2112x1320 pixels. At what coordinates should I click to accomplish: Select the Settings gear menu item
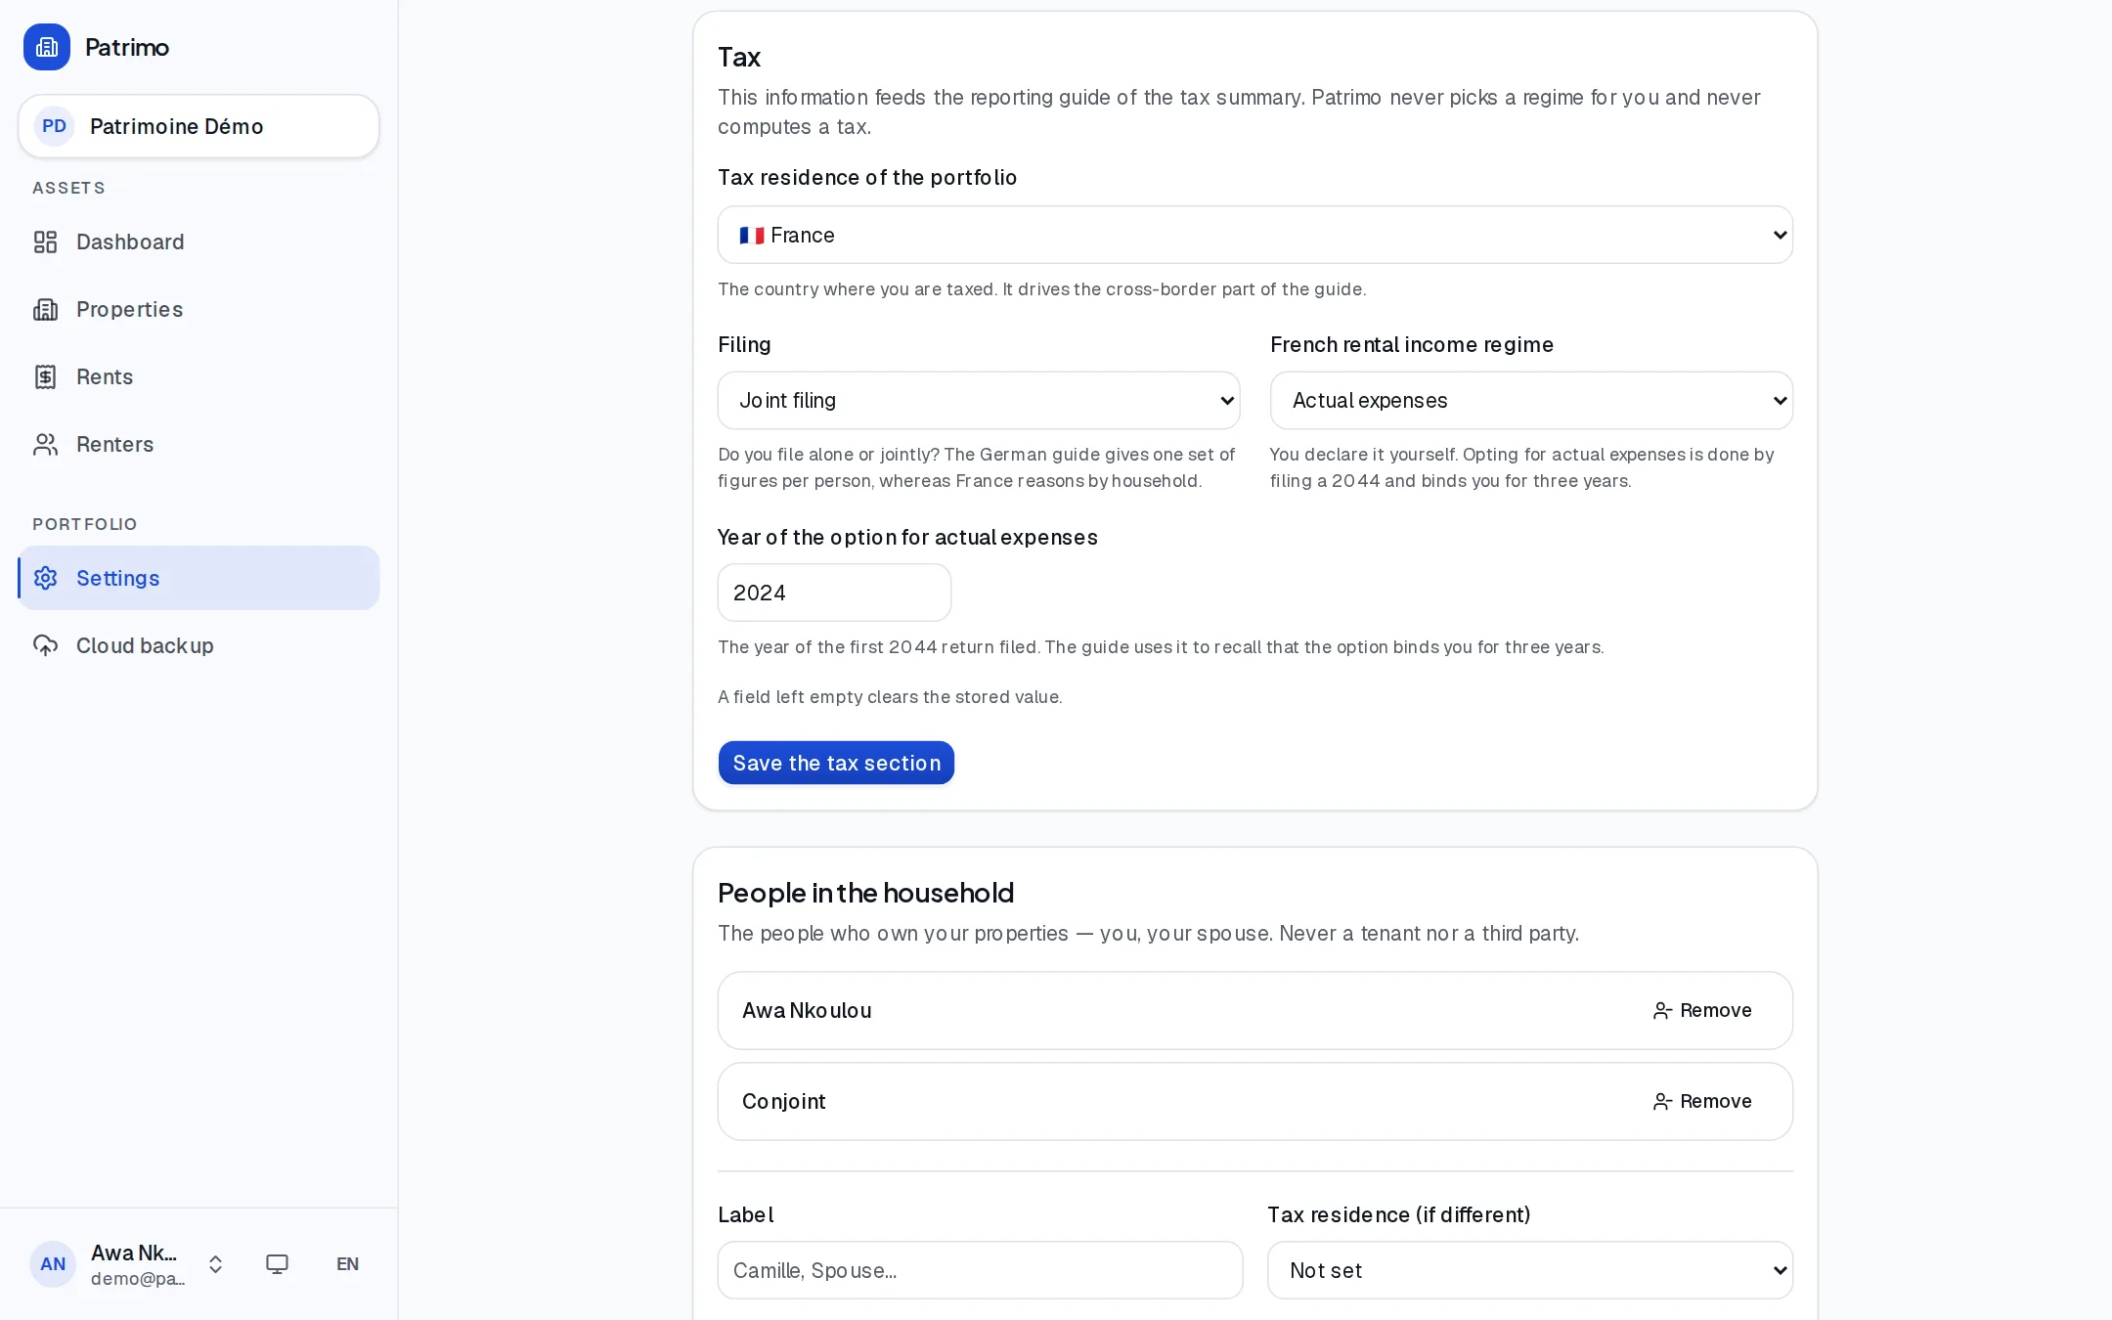pos(198,578)
